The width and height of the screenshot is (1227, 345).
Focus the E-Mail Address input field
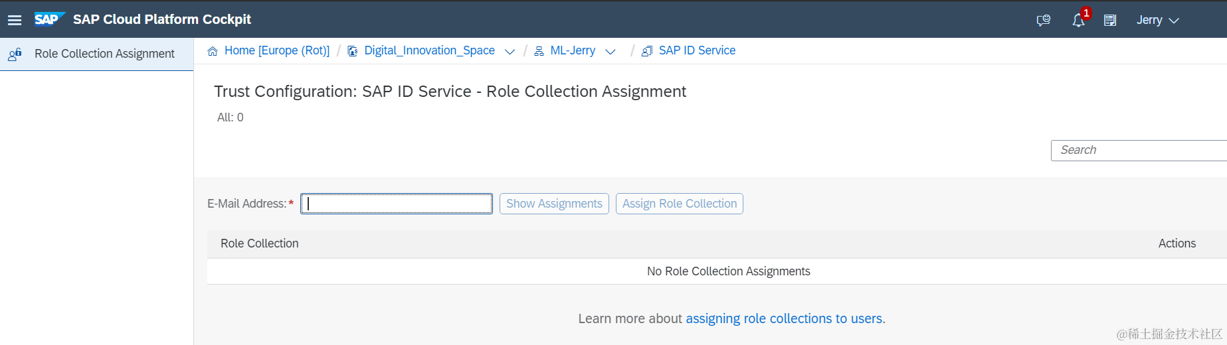click(397, 204)
